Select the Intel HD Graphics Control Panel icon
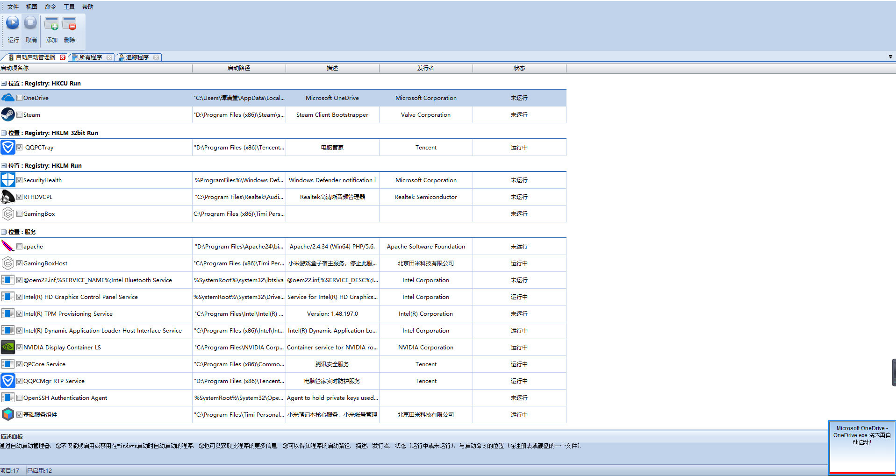This screenshot has width=896, height=476. pos(8,297)
